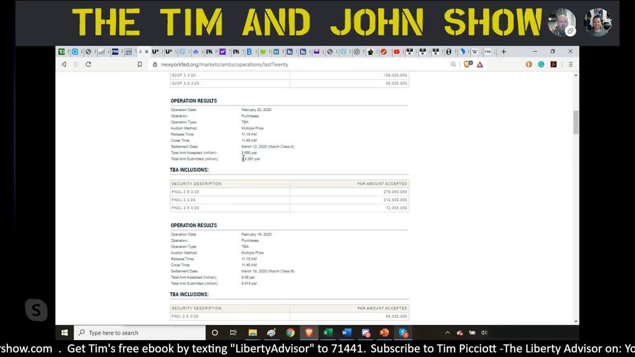Click the Skype logo overlay icon

[x=36, y=310]
